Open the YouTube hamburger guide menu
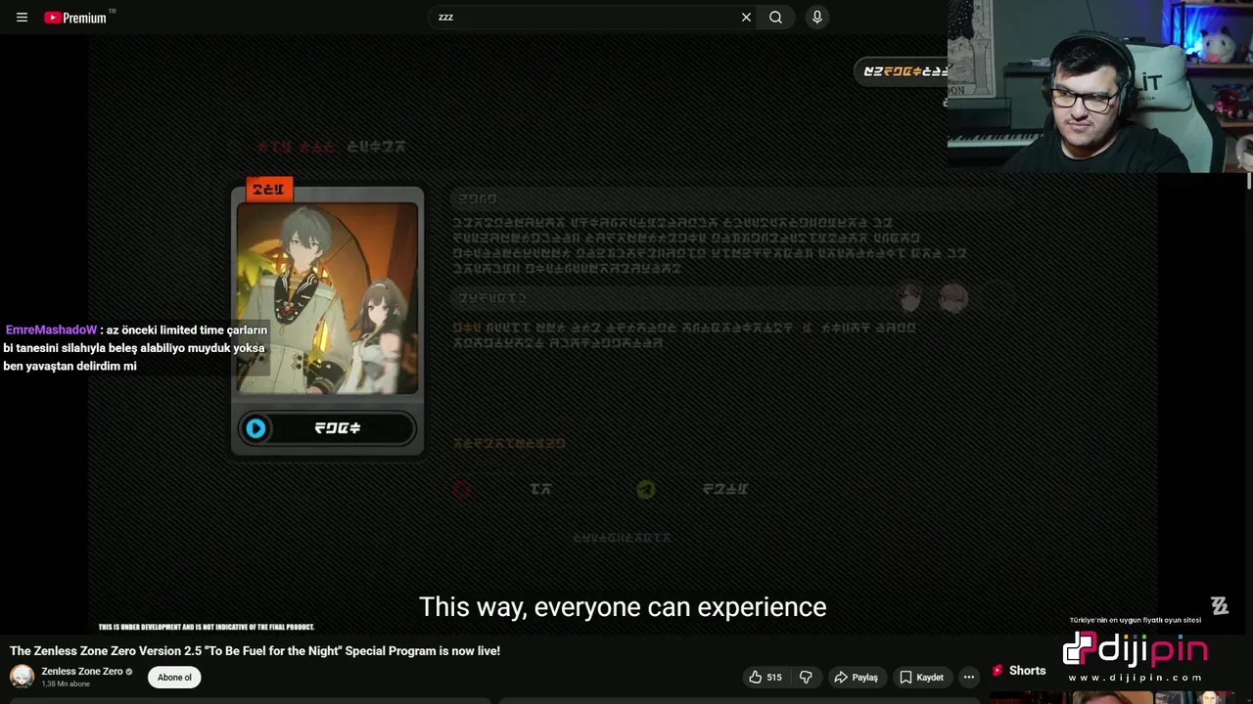The width and height of the screenshot is (1253, 704). point(22,18)
